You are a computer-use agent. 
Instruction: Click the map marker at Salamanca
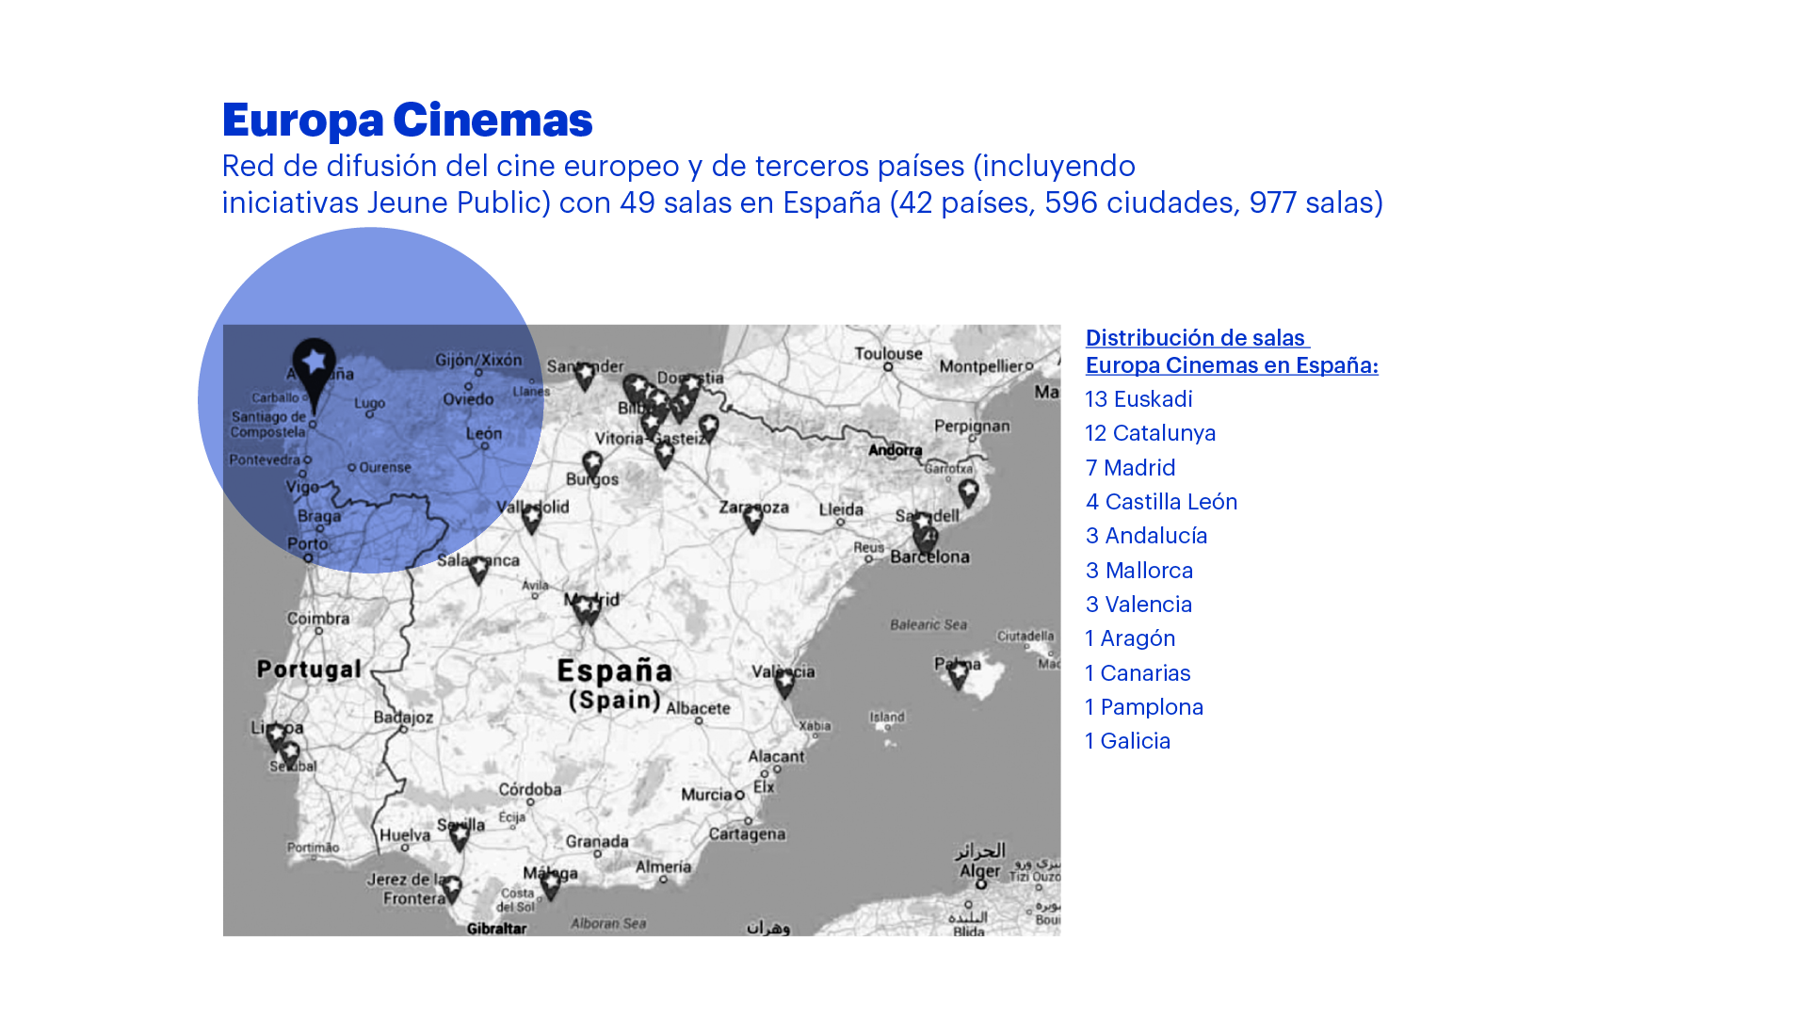tap(478, 569)
